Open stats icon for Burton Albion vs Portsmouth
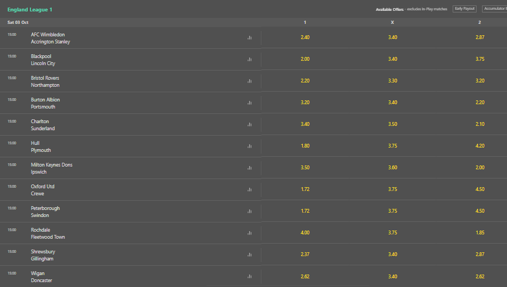The image size is (507, 287). 249,103
